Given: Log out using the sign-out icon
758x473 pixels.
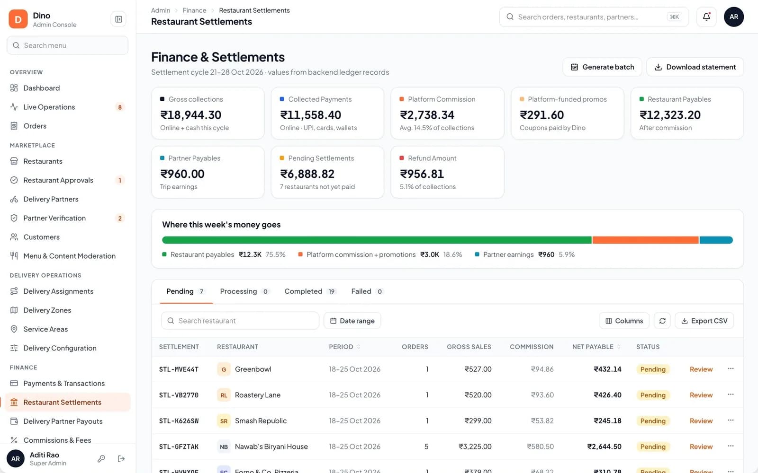Looking at the screenshot, I should pyautogui.click(x=121, y=458).
